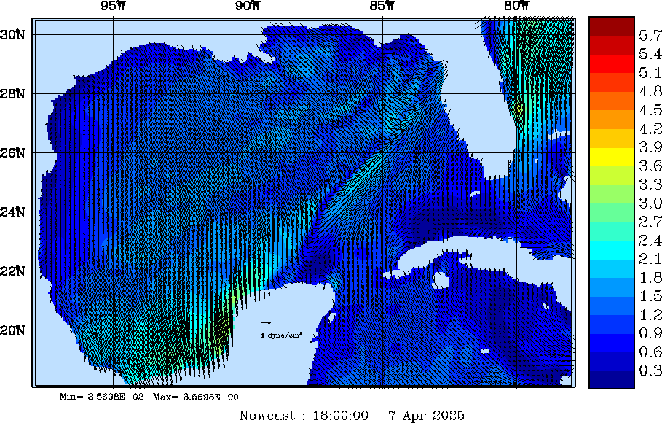Click the orange 4.5 colorbar band

pyautogui.click(x=612, y=101)
